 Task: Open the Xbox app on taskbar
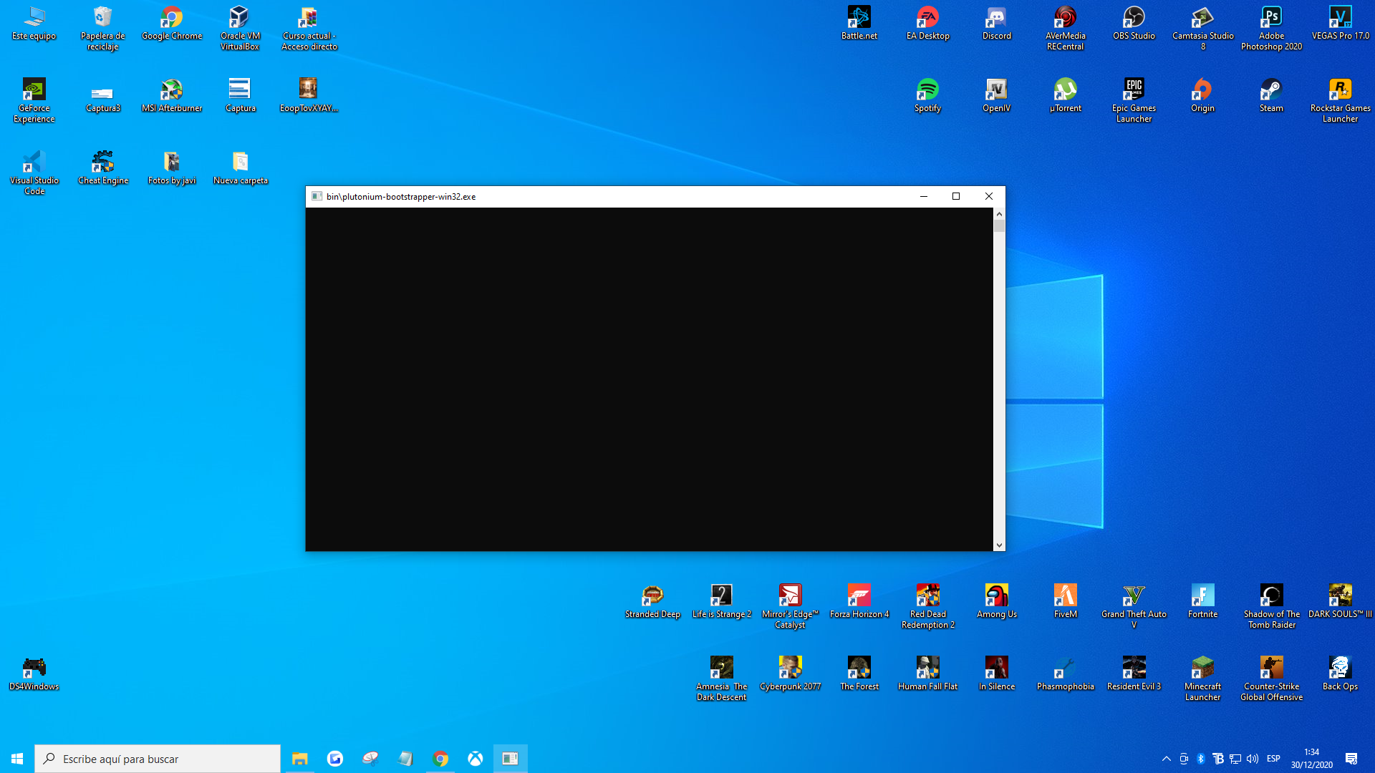pos(476,759)
